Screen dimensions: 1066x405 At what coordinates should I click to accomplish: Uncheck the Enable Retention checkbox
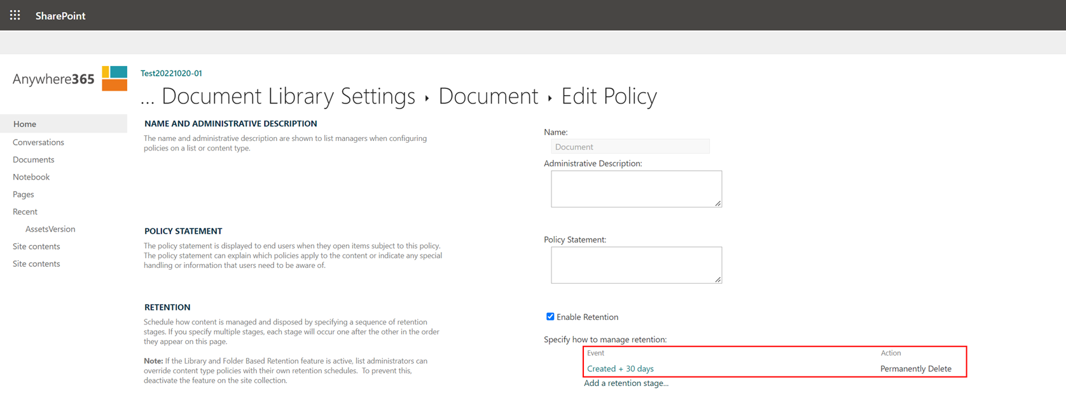550,317
